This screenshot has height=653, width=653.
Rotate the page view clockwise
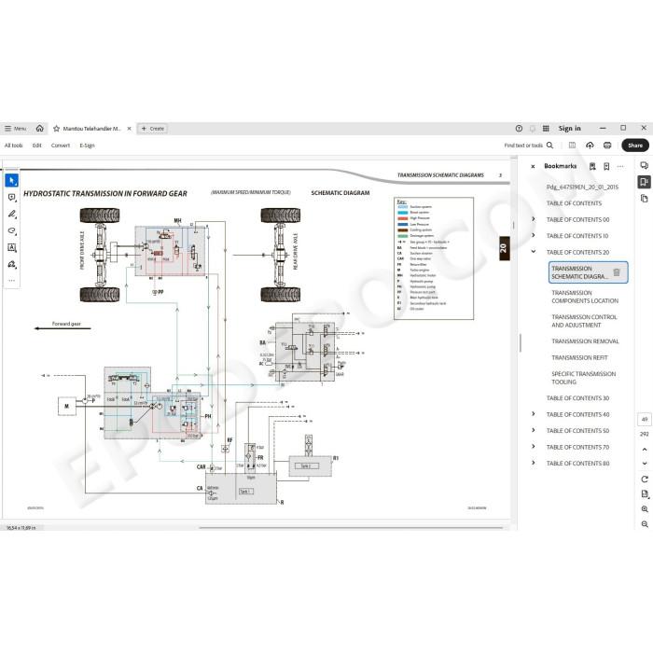coord(645,479)
